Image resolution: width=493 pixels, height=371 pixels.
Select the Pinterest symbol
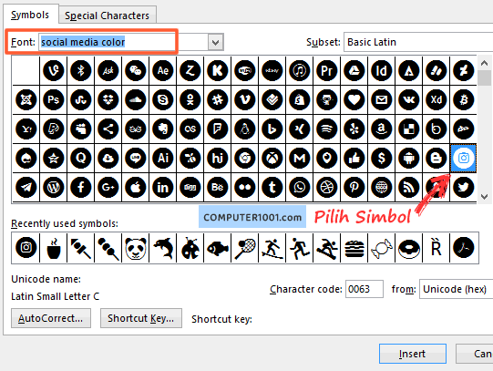point(354,188)
